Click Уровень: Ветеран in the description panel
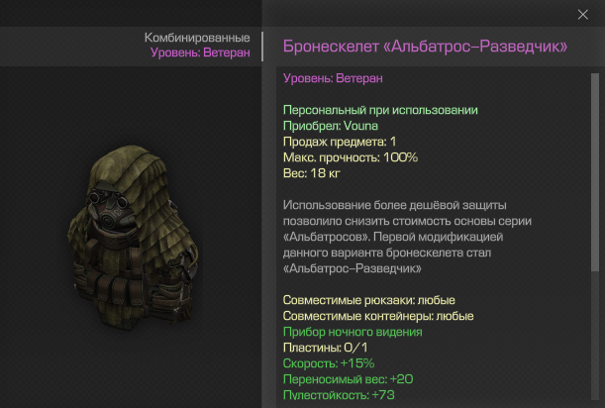The image size is (605, 408). pyautogui.click(x=333, y=78)
